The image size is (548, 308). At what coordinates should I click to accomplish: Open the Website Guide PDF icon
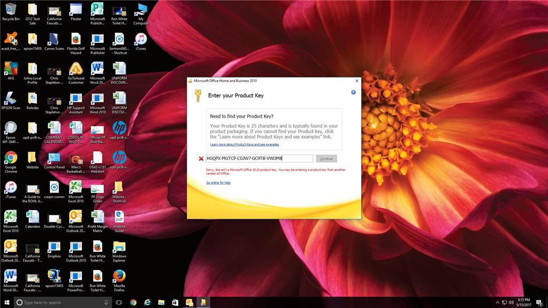coord(119,221)
